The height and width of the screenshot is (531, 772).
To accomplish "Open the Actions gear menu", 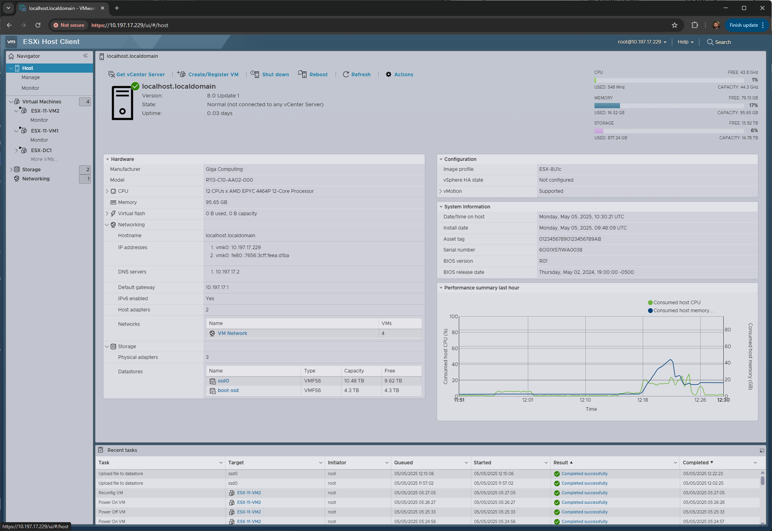I will pyautogui.click(x=389, y=74).
